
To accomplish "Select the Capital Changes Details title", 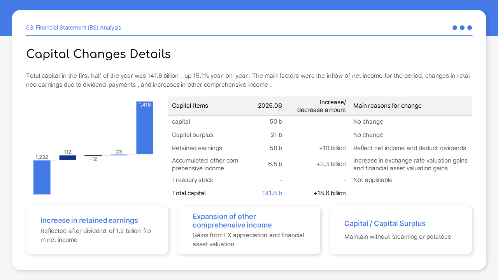I will (x=98, y=54).
